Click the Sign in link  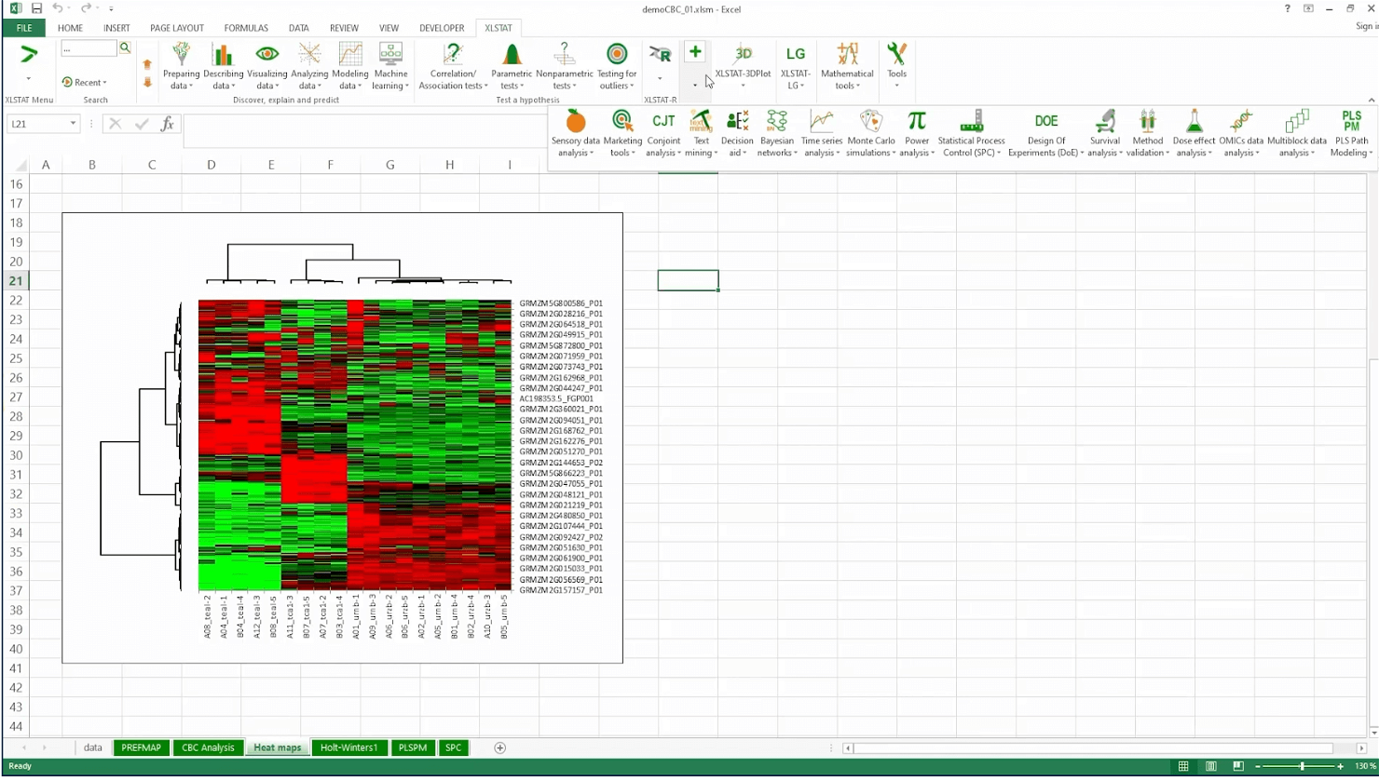[1363, 25]
